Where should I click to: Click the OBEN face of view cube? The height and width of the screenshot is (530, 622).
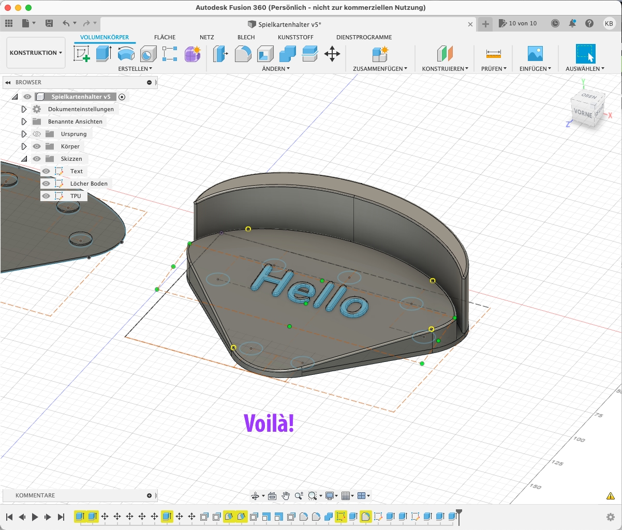pyautogui.click(x=589, y=97)
